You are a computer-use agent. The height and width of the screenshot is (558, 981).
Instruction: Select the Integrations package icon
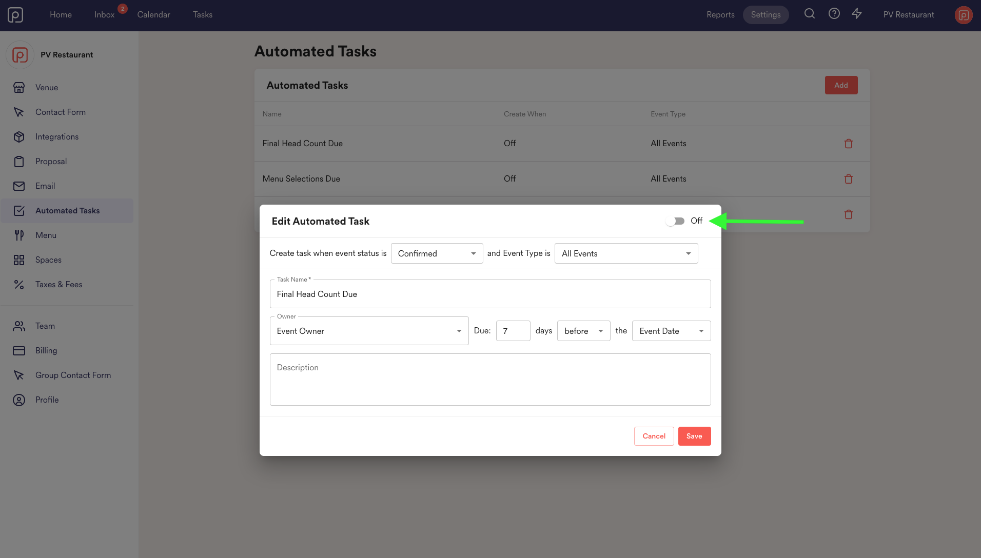19,136
